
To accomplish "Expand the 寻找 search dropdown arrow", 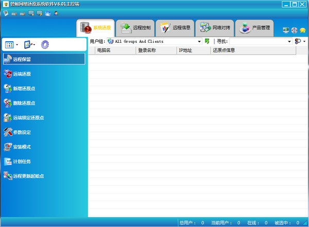I will [289, 41].
